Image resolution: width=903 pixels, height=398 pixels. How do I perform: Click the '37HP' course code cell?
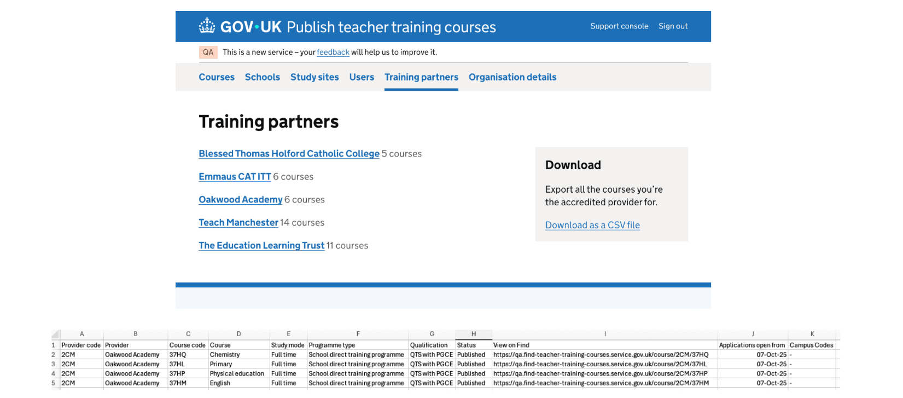pyautogui.click(x=188, y=374)
